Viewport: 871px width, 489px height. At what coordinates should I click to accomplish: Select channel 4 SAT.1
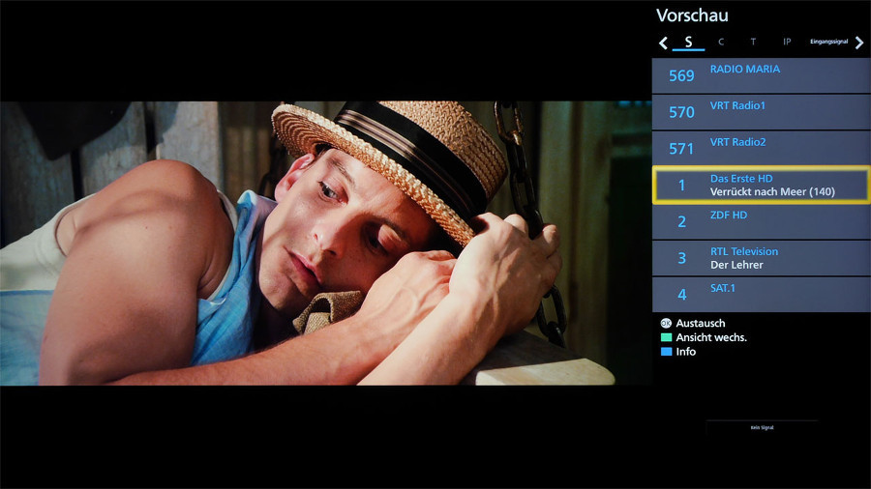coord(761,295)
